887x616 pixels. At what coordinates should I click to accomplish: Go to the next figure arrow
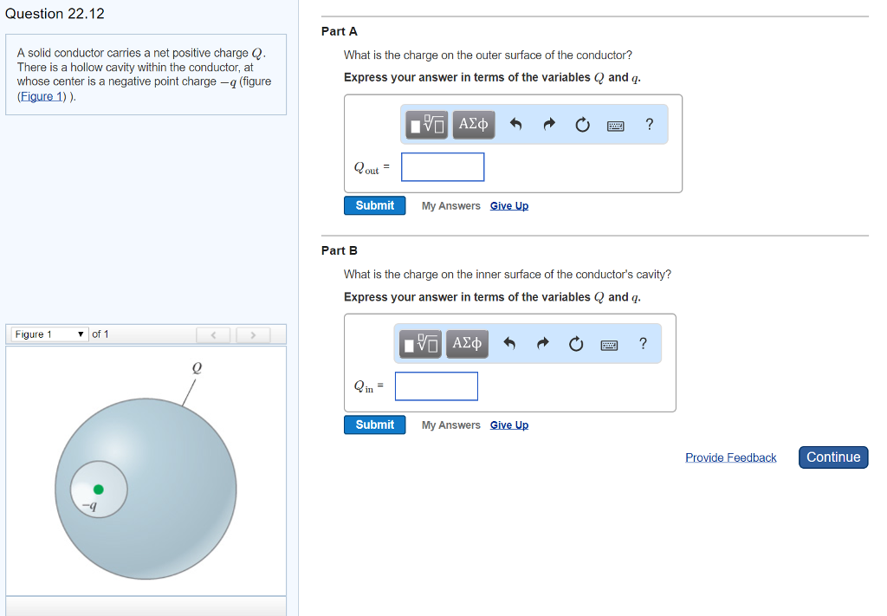(x=253, y=334)
